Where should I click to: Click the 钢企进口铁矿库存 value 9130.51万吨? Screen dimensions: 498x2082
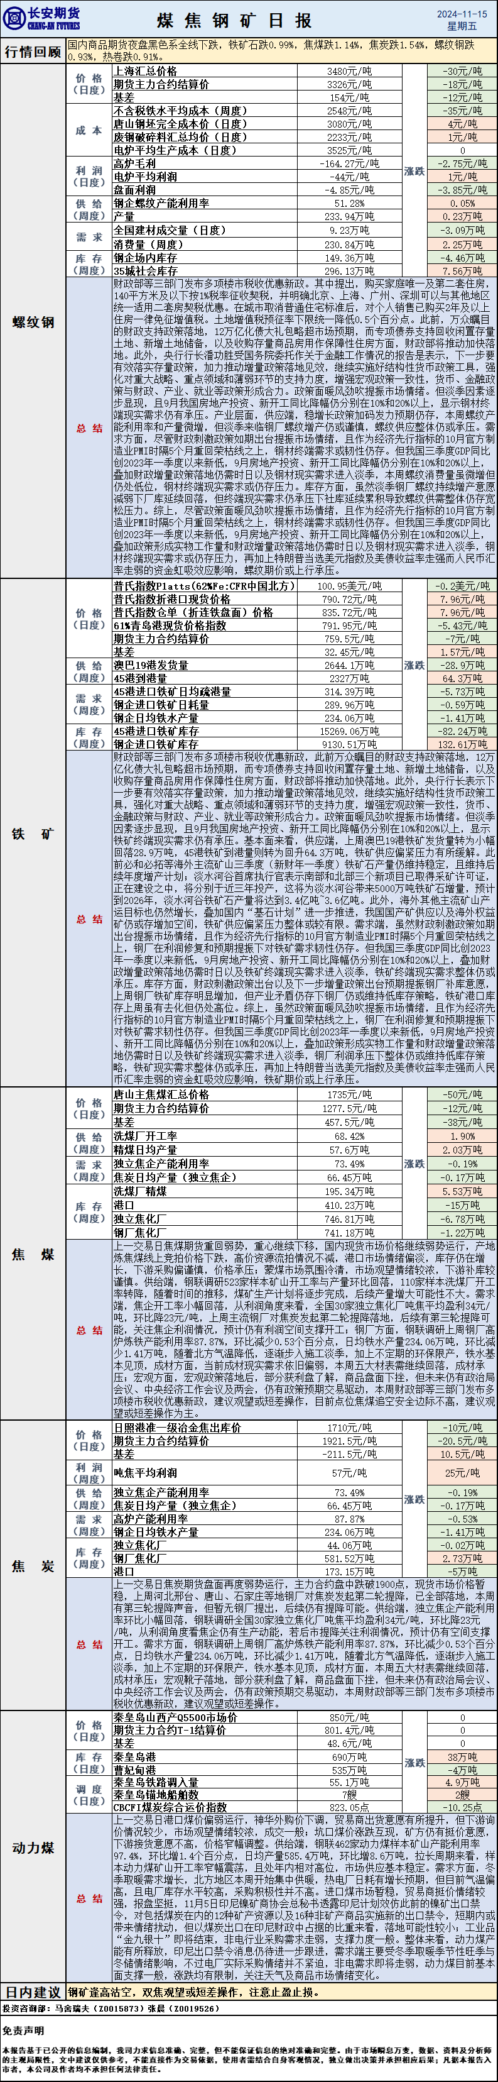tap(350, 744)
